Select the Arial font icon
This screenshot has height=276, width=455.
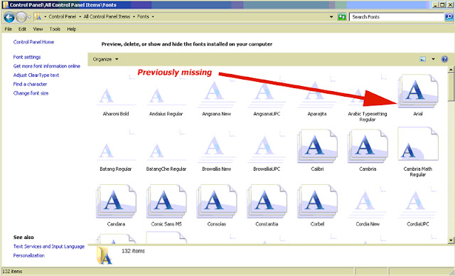click(418, 91)
